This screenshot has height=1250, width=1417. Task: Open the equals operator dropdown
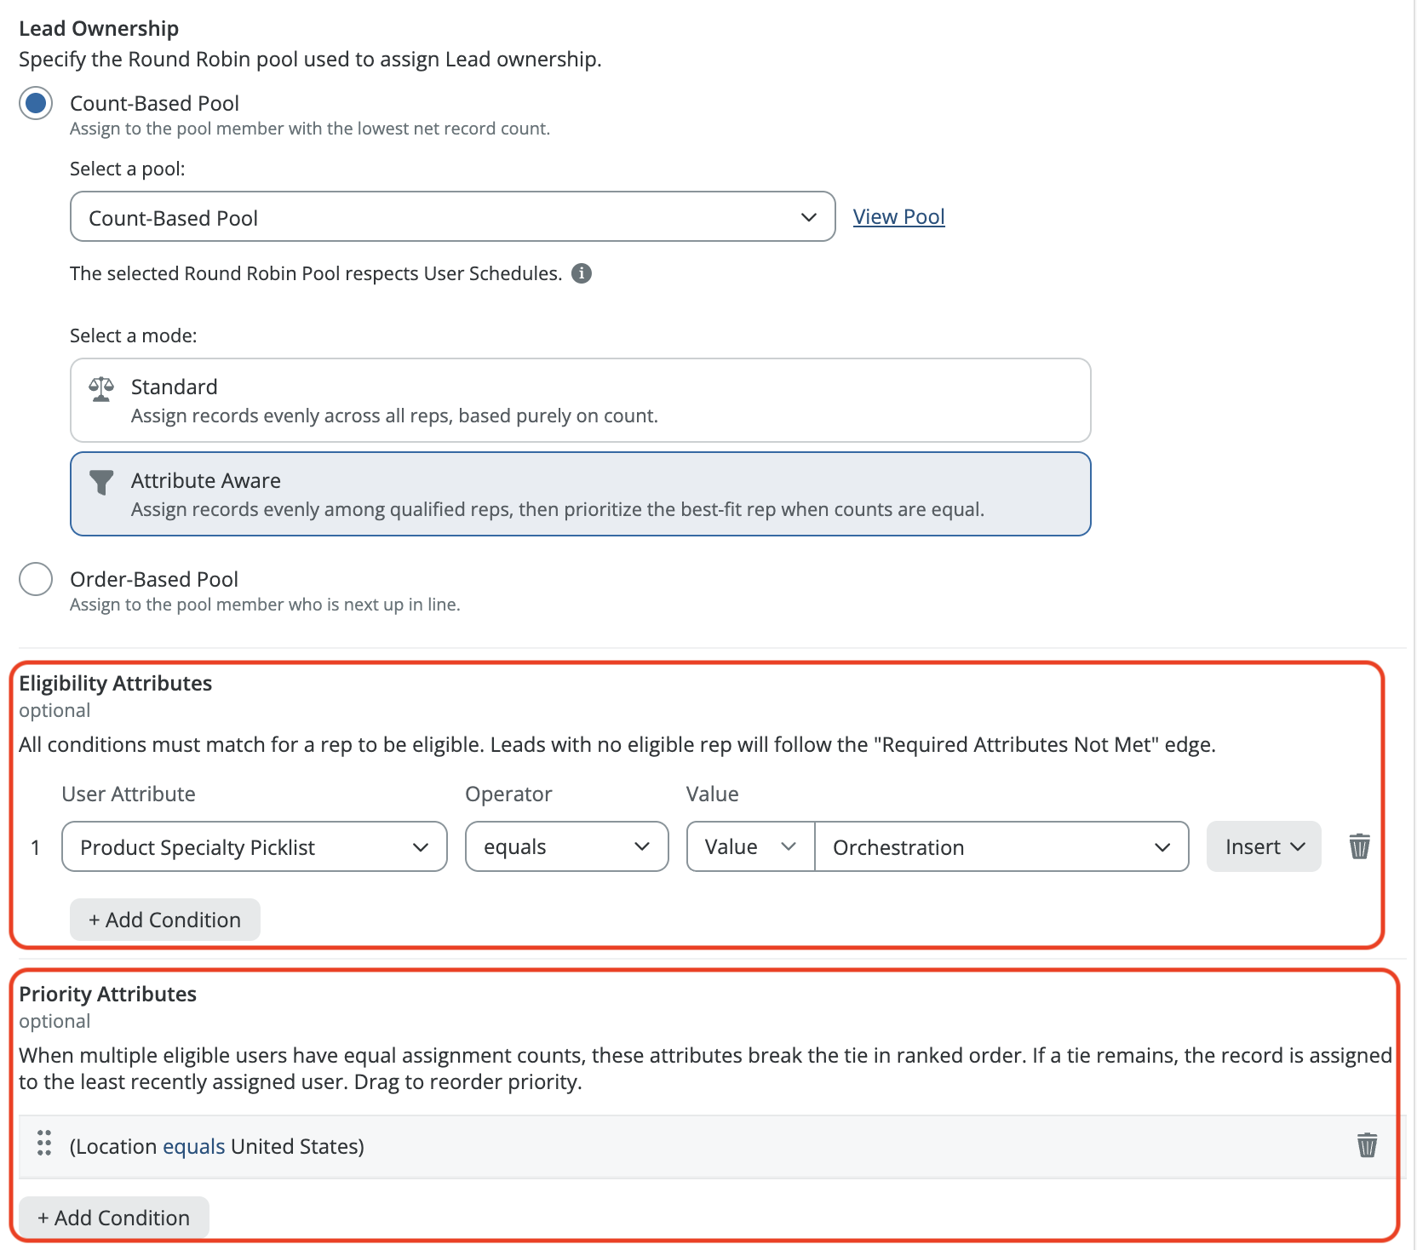tap(566, 847)
